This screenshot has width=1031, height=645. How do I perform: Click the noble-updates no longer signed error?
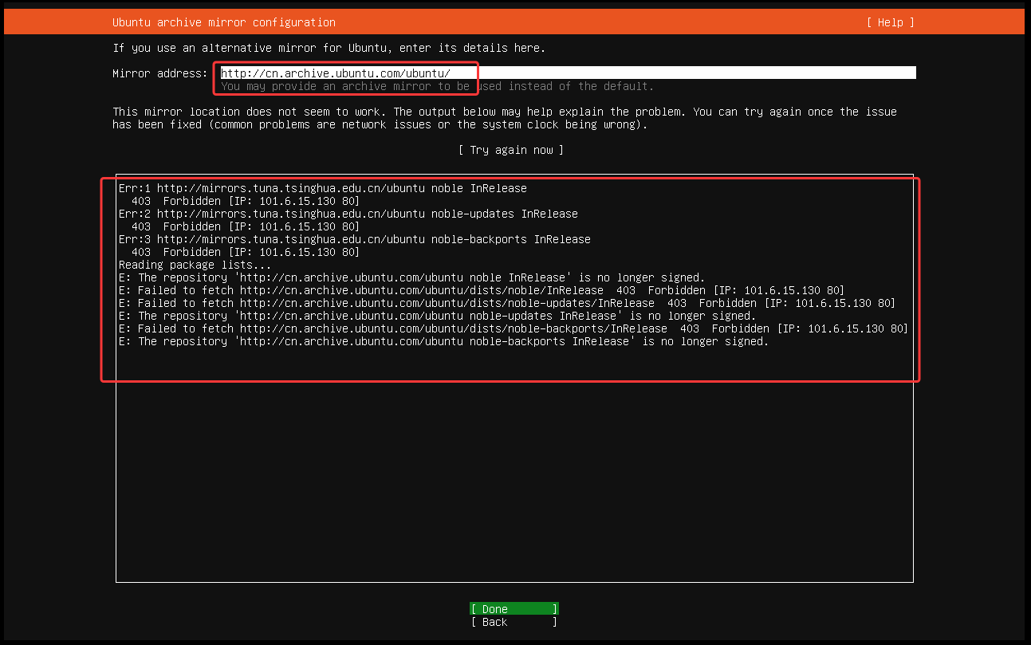click(x=436, y=316)
